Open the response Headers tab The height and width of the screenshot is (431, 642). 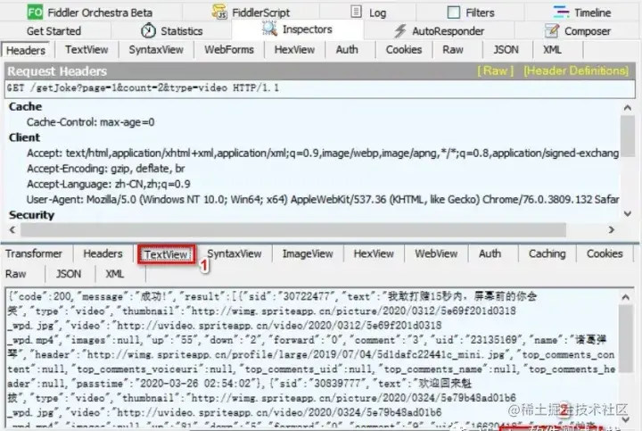pyautogui.click(x=103, y=253)
